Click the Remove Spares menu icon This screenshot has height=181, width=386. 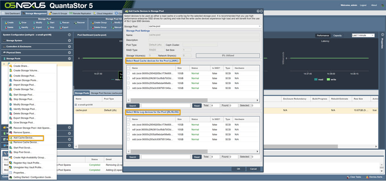[x=11, y=132]
